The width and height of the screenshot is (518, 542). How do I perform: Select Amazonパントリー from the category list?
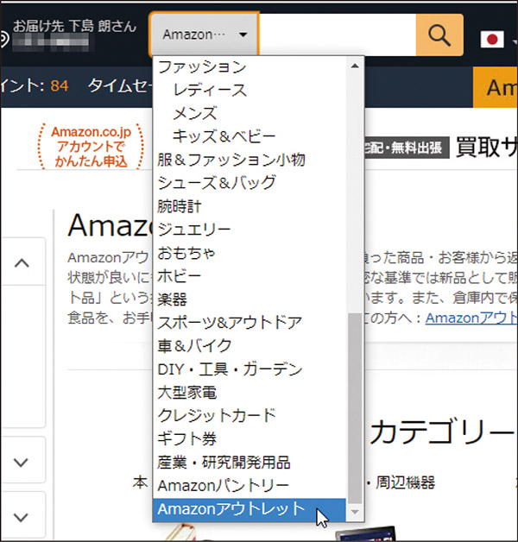[223, 486]
